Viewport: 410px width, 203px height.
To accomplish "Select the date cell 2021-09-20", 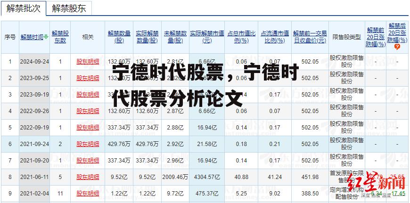I will 34,161.
